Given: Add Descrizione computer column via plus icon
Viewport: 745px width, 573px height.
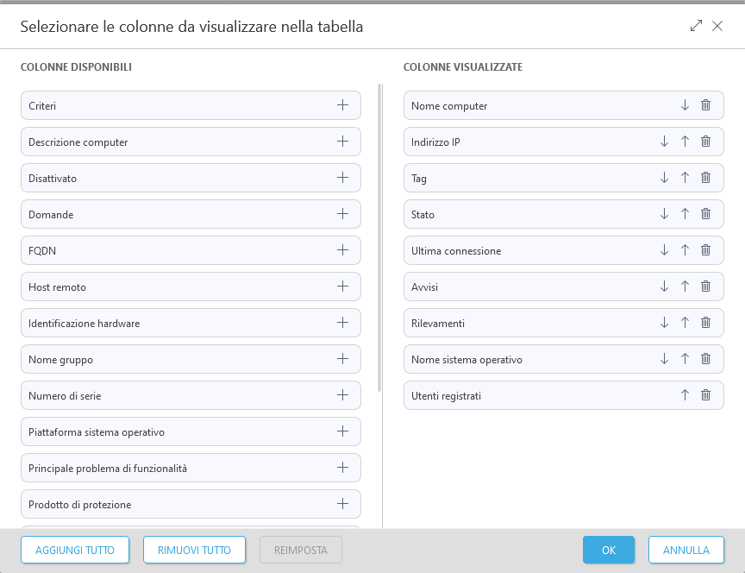Looking at the screenshot, I should point(342,142).
